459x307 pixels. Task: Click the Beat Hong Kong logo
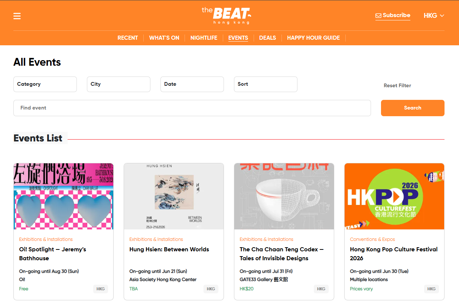click(x=227, y=15)
